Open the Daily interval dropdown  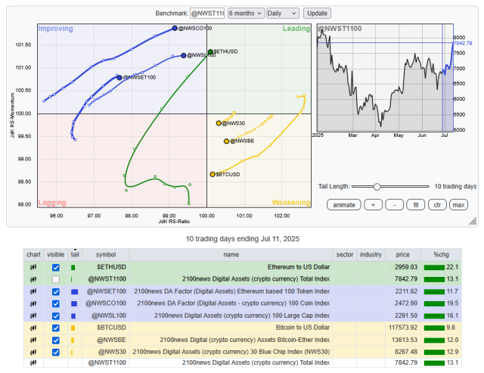tap(283, 13)
